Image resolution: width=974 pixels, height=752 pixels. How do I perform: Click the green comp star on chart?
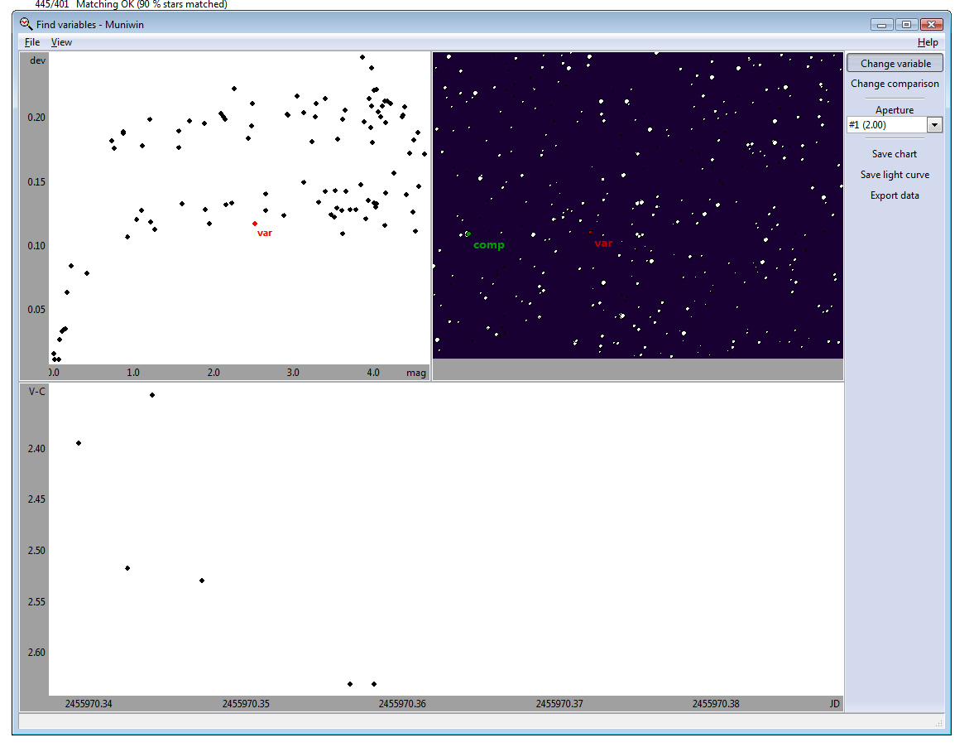tap(468, 234)
